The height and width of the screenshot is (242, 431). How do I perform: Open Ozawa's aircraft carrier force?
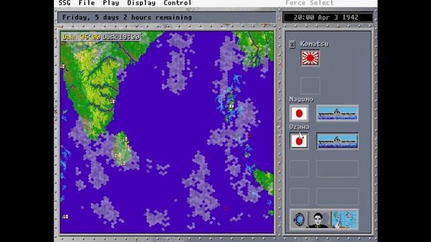(x=337, y=141)
